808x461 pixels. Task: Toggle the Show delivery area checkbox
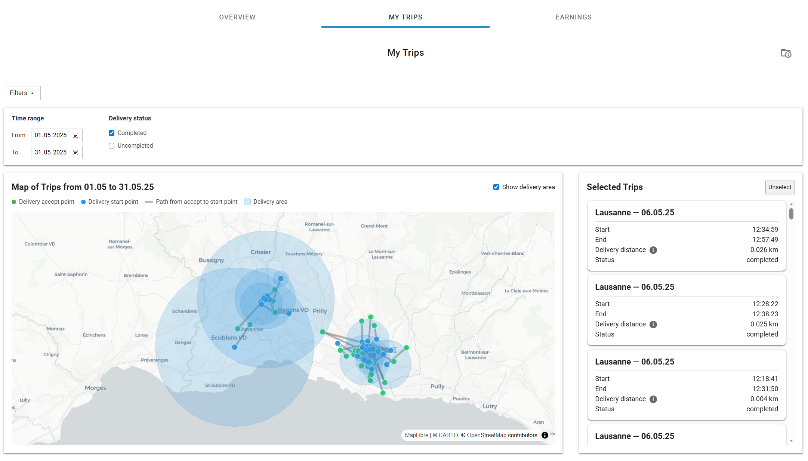(496, 187)
